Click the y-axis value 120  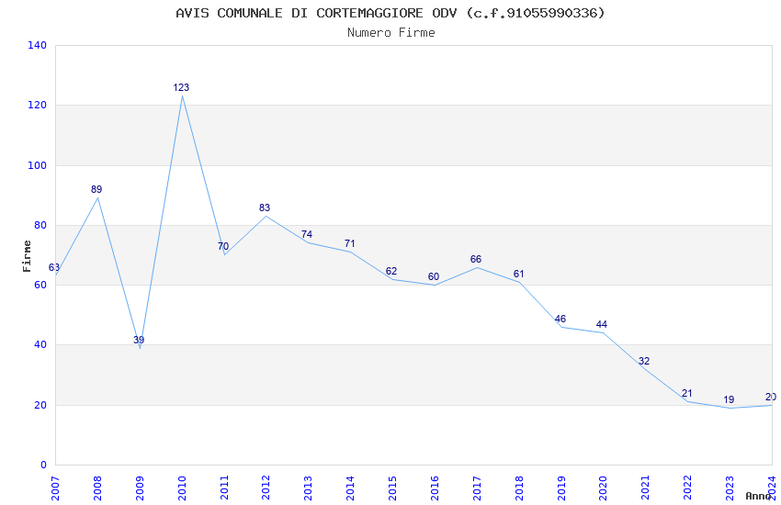(38, 106)
